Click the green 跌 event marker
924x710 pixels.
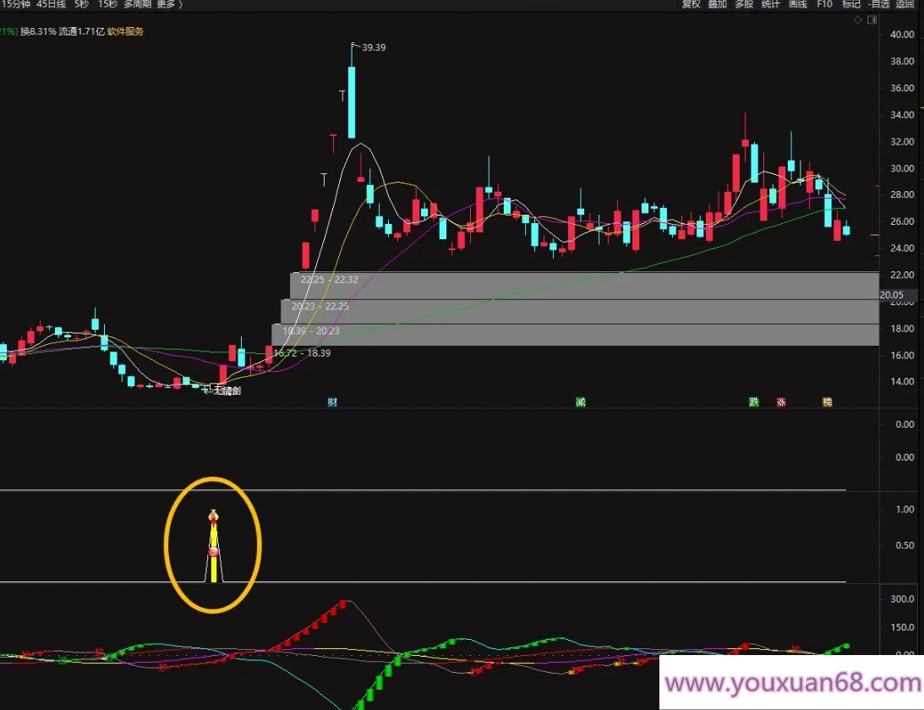(753, 402)
